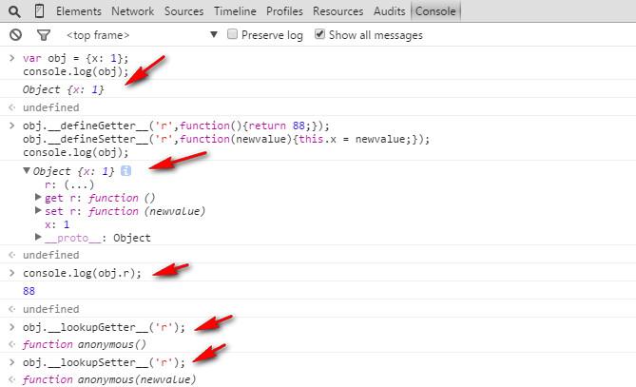Click the r: (...) getter value to evaluate

79,185
